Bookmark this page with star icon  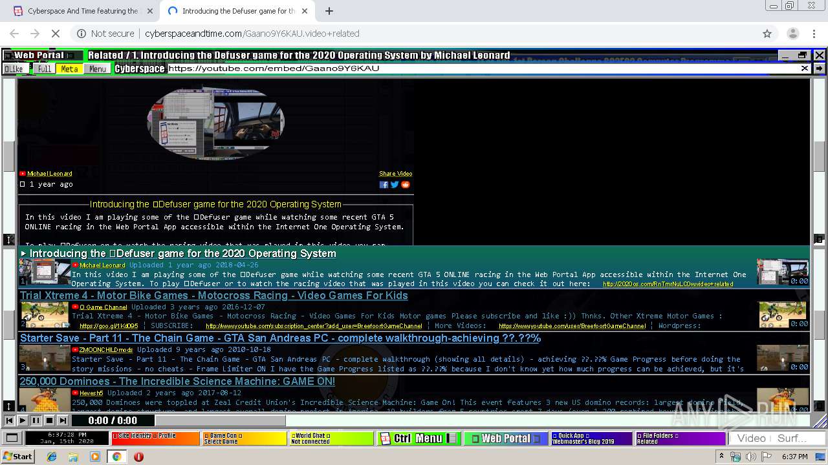click(x=767, y=34)
